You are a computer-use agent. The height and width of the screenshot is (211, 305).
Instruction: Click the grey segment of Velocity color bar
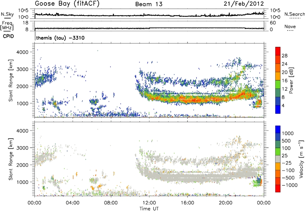278,159
